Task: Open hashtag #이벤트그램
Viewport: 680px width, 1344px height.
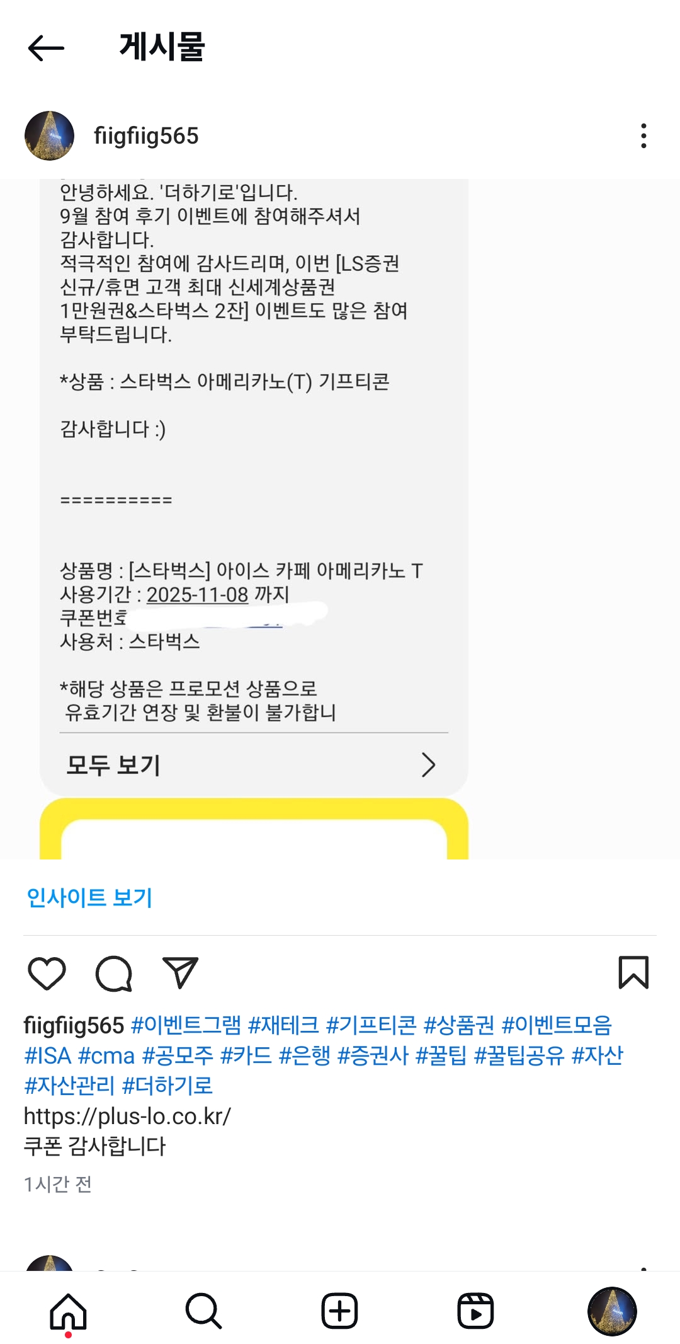Action: click(x=186, y=1025)
